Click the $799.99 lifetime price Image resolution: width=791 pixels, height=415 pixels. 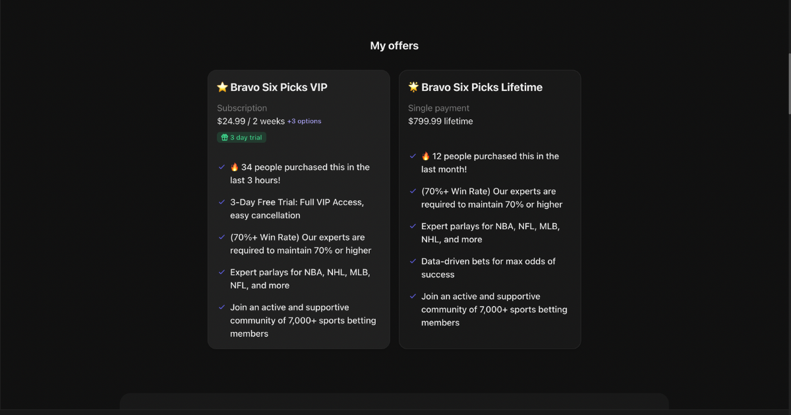[440, 121]
